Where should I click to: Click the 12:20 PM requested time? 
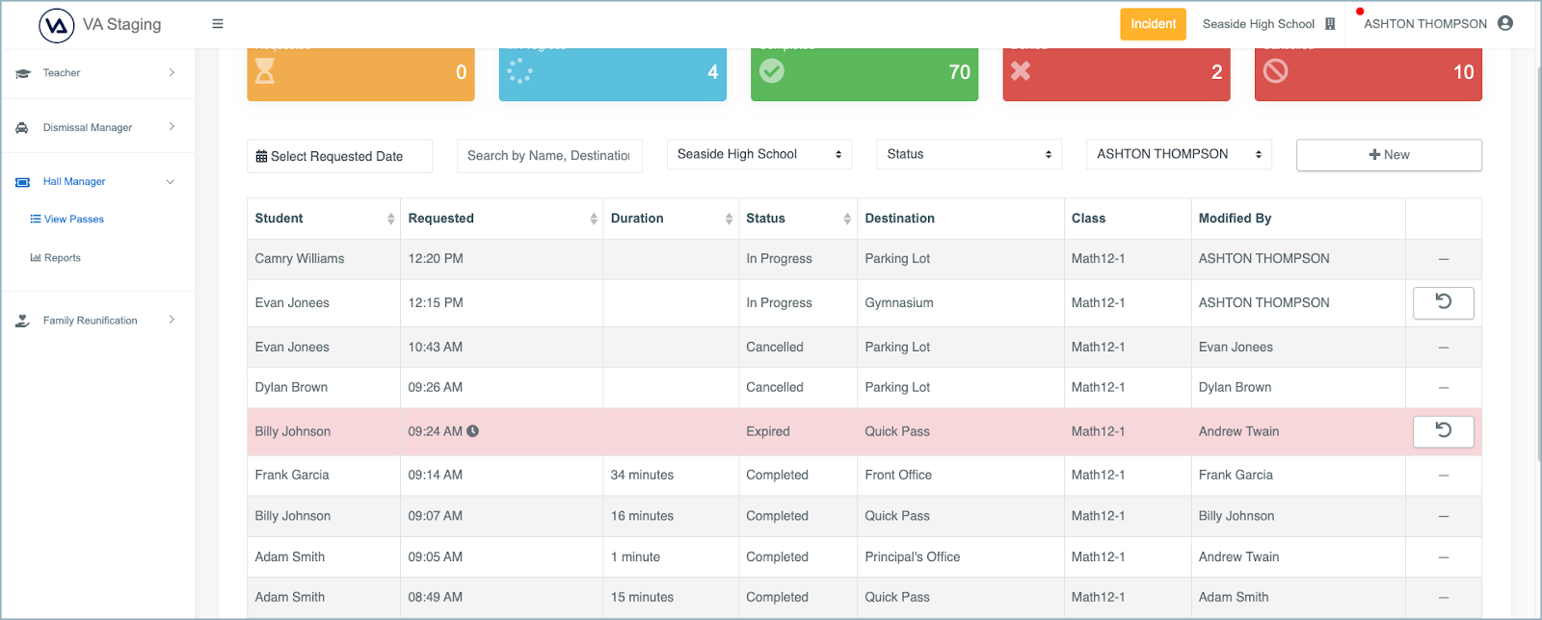(436, 259)
